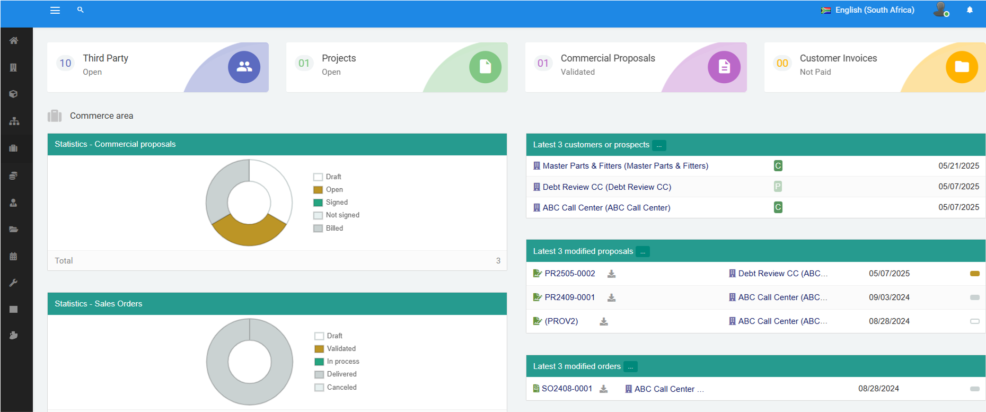Expand Latest 3 customers or prospects list
The height and width of the screenshot is (412, 986).
click(659, 145)
